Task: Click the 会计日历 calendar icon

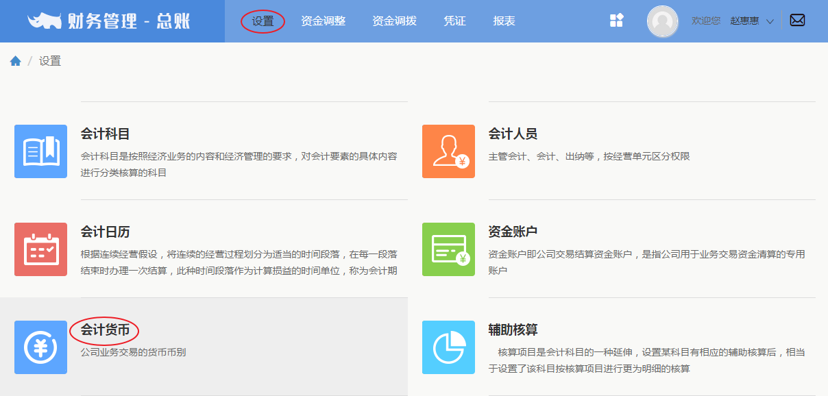Action: coord(41,249)
